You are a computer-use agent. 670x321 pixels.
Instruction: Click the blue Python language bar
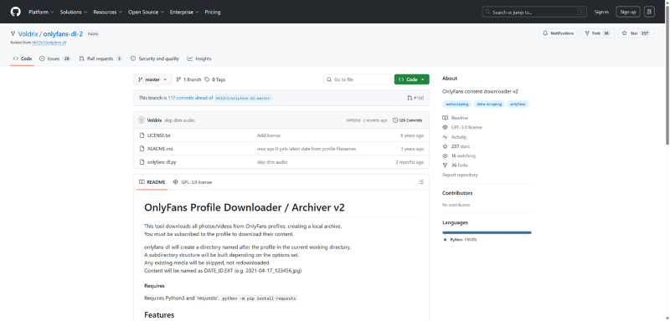pyautogui.click(x=487, y=232)
